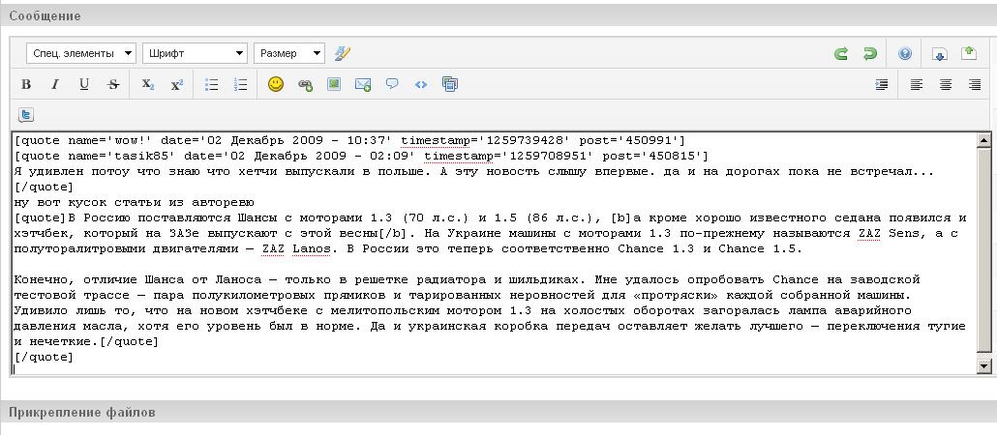Wrap text in code tags

421,84
